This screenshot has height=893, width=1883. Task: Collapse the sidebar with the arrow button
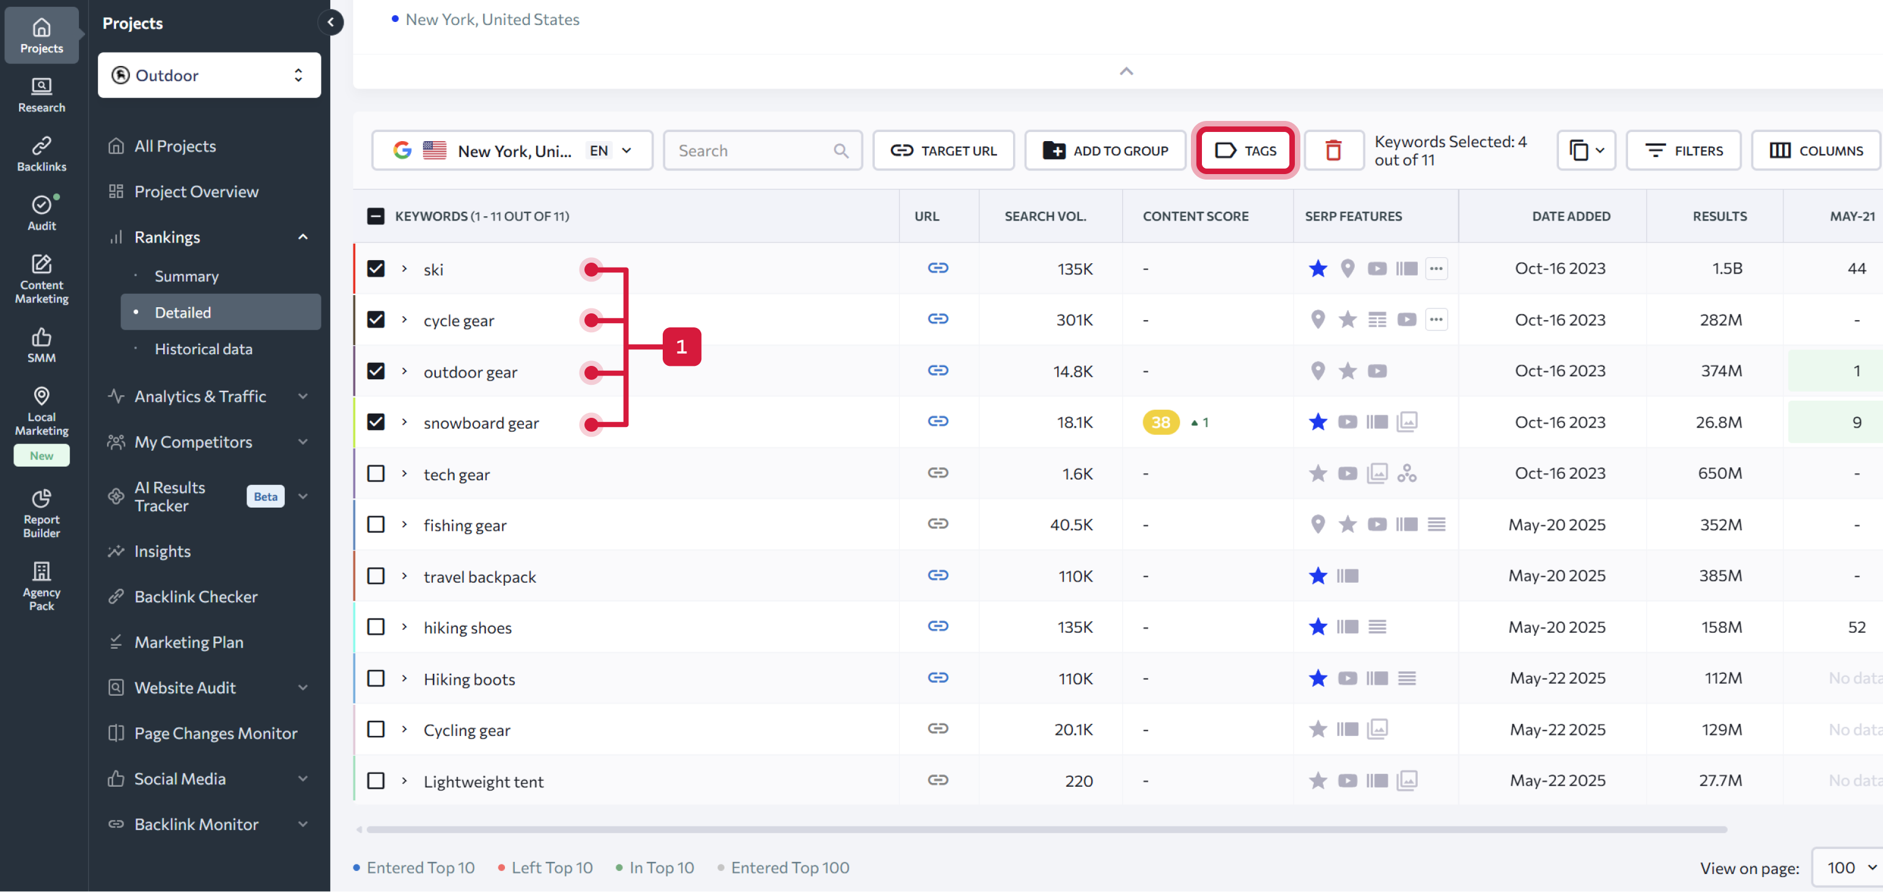point(331,23)
